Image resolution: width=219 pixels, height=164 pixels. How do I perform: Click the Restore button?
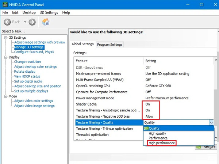[x=206, y=147]
